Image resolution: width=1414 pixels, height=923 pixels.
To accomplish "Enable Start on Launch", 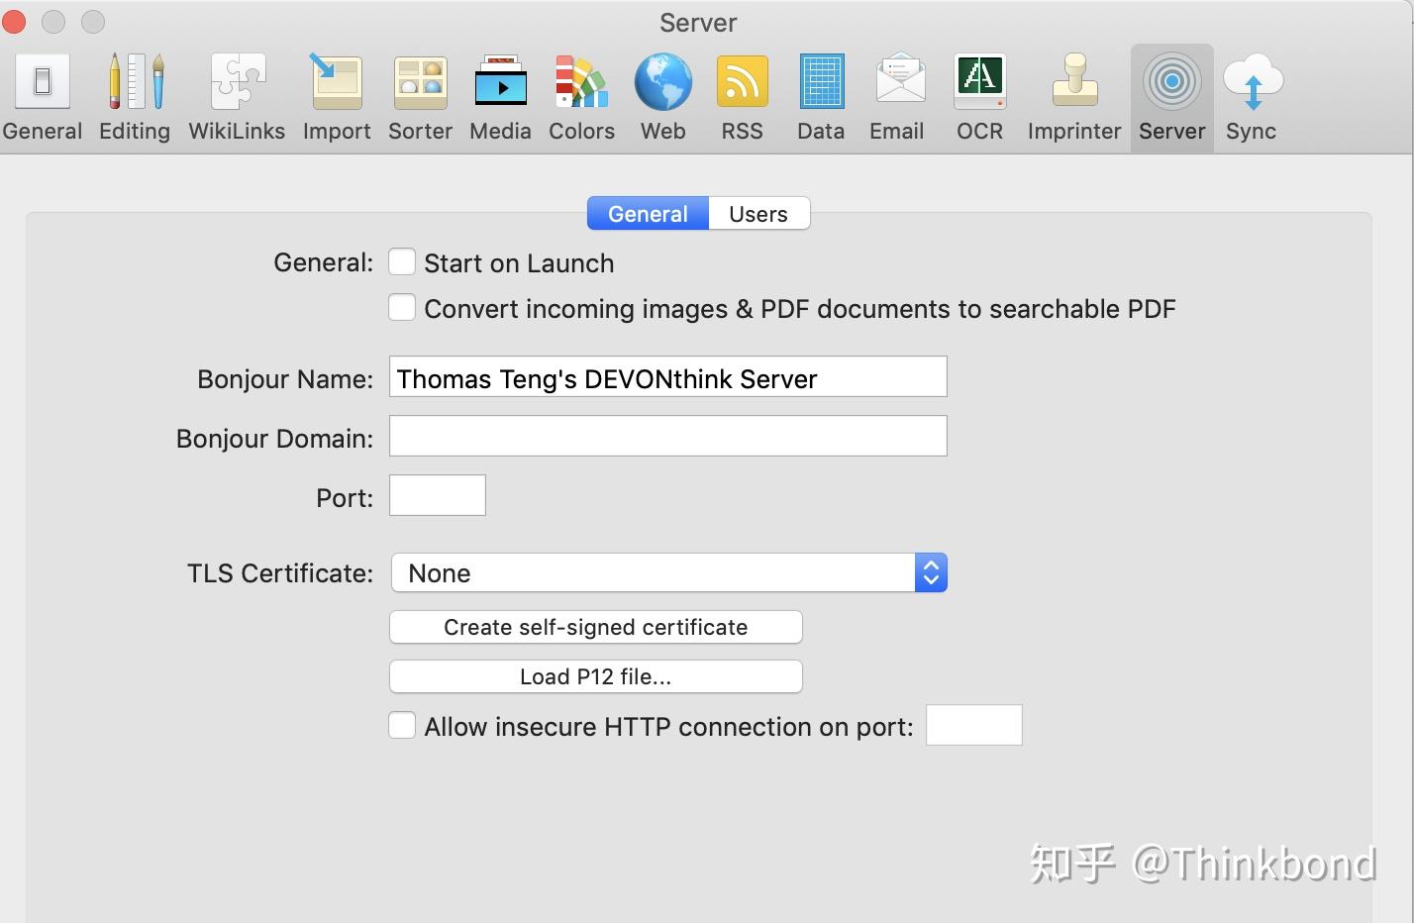I will click(402, 261).
